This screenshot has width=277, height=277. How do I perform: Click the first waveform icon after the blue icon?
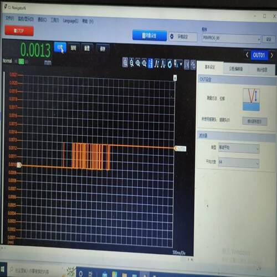click(x=157, y=64)
